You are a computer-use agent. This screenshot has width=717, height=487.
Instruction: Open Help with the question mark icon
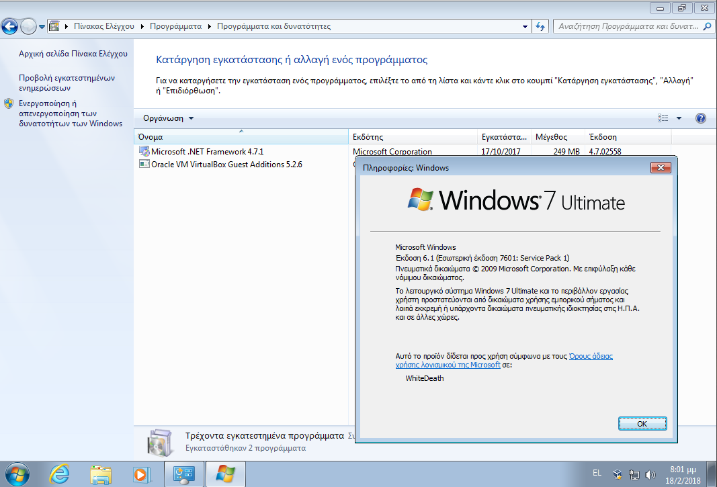pos(700,118)
